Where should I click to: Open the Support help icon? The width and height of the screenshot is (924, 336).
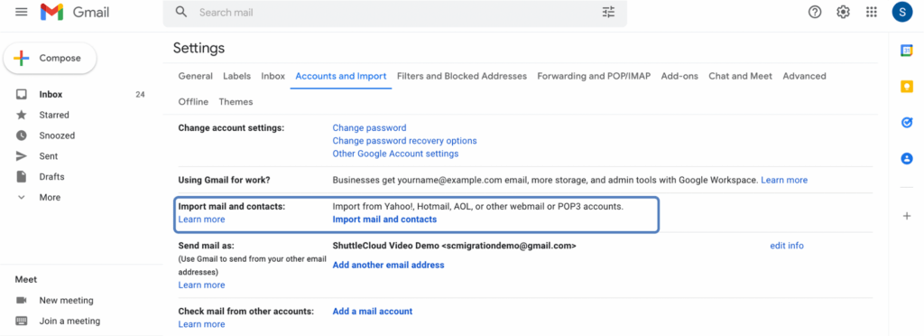pyautogui.click(x=815, y=12)
